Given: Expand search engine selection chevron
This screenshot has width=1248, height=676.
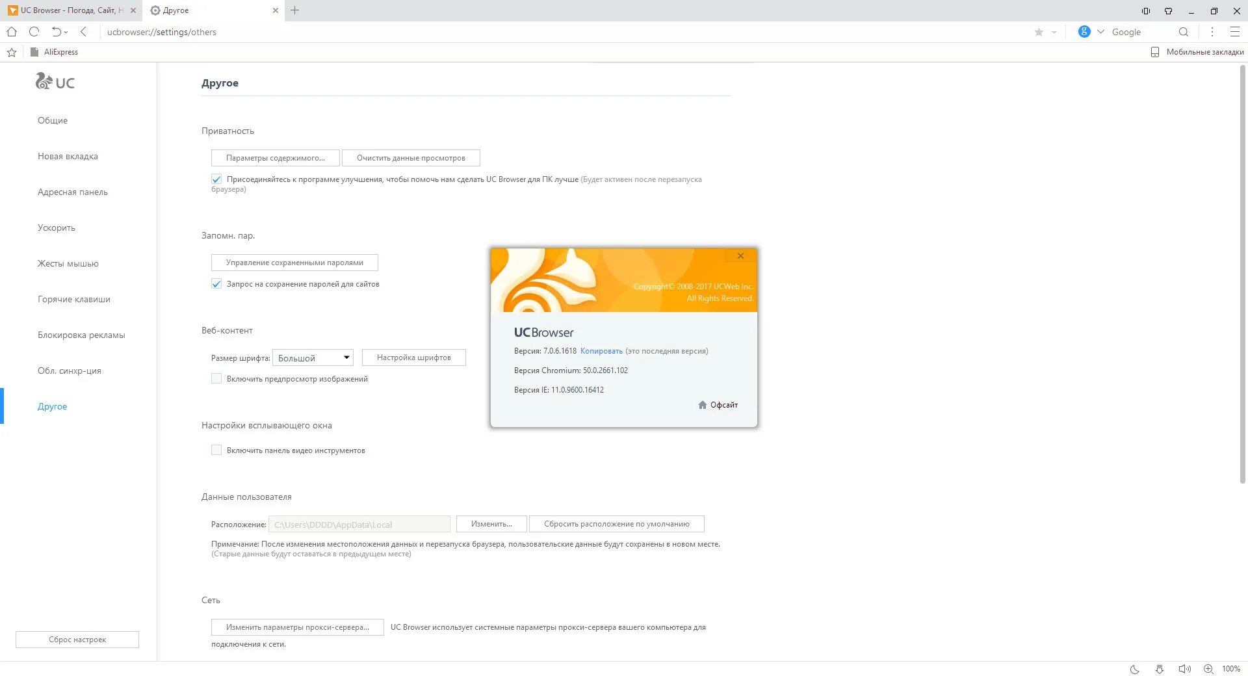Looking at the screenshot, I should tap(1100, 32).
